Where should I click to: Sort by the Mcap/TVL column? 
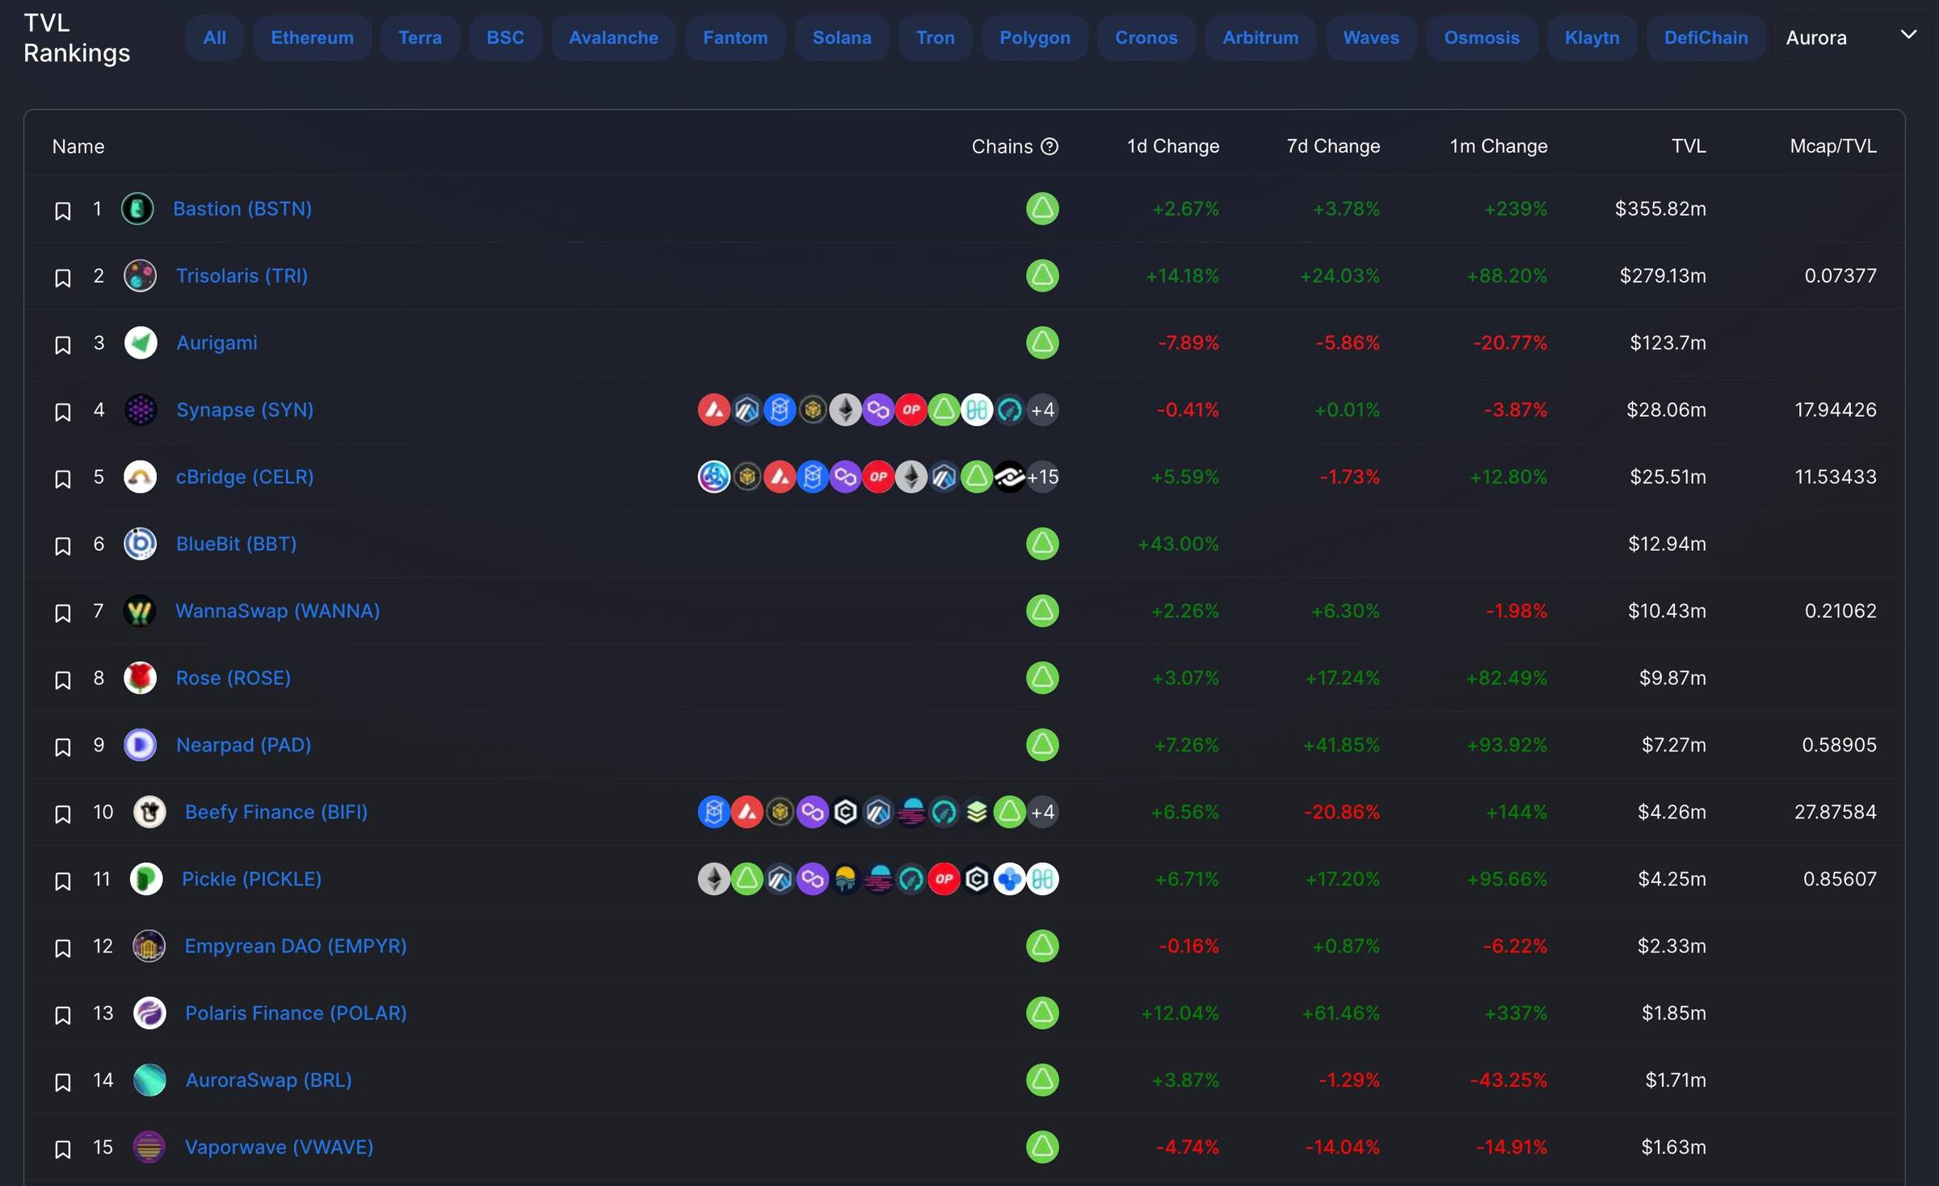(x=1833, y=146)
